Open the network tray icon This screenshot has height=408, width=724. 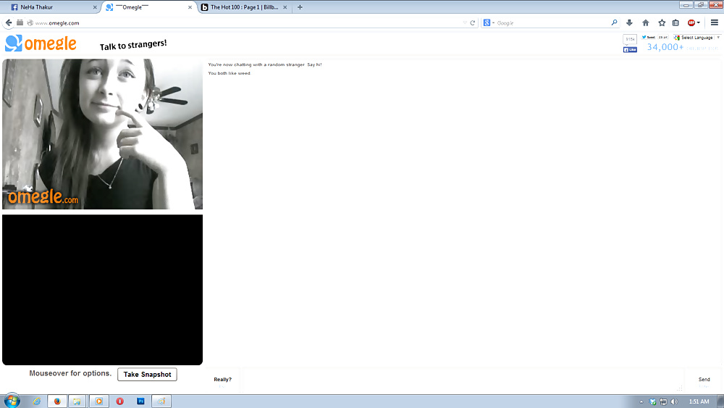pyautogui.click(x=663, y=401)
